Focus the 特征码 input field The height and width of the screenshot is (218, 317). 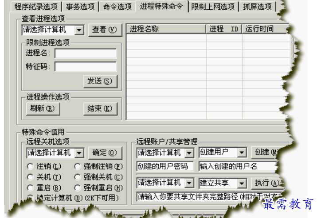(86, 66)
